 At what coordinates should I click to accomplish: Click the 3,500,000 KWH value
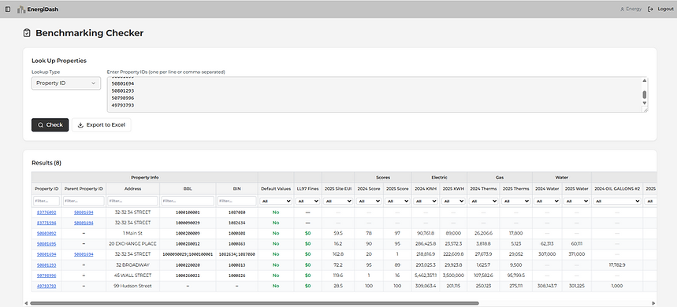coord(453,276)
